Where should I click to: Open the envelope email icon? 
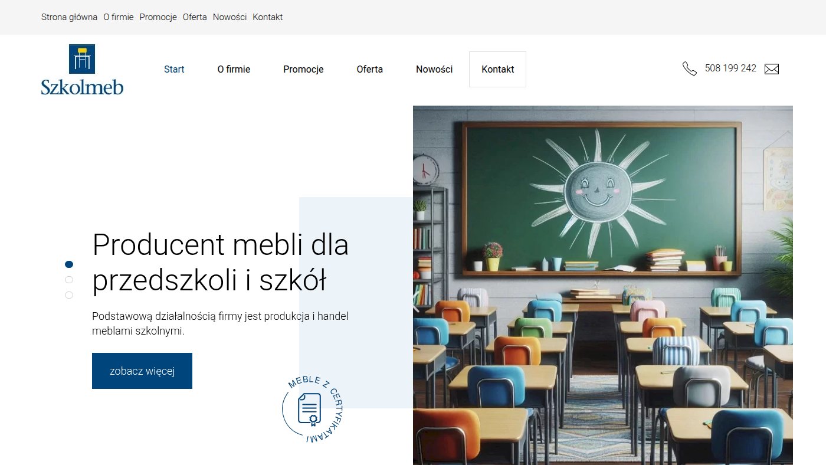click(x=772, y=69)
